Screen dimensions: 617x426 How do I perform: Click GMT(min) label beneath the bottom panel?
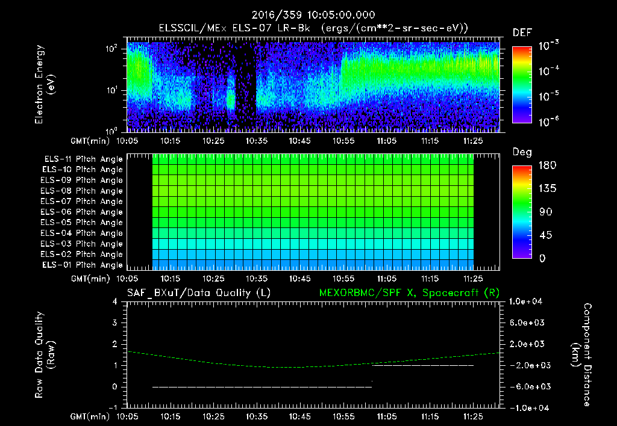(90, 416)
